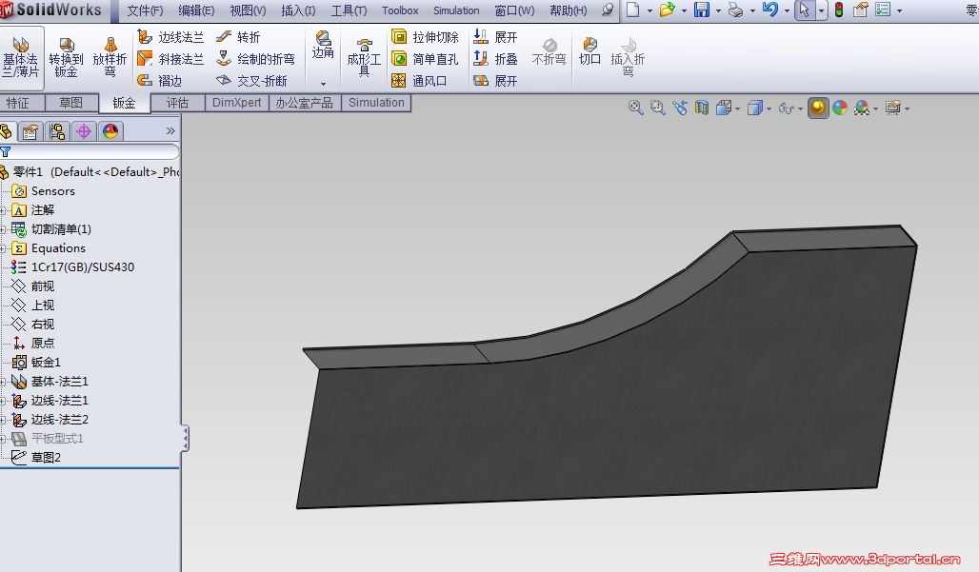Click the Open file folder icon
Viewport: 979px width, 572px height.
tap(667, 10)
